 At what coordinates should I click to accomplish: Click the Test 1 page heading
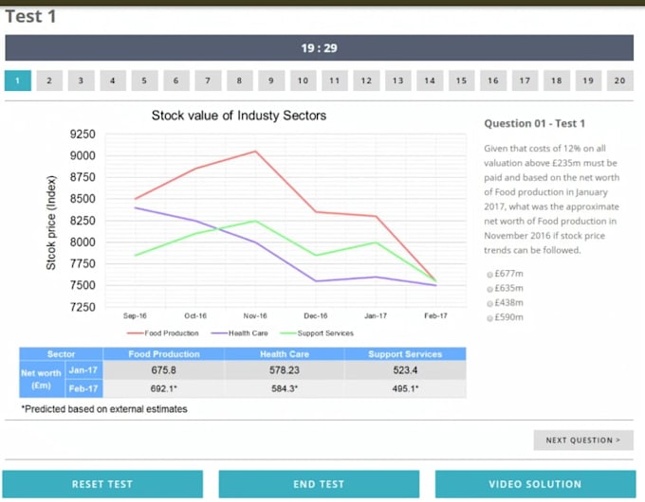pyautogui.click(x=30, y=17)
